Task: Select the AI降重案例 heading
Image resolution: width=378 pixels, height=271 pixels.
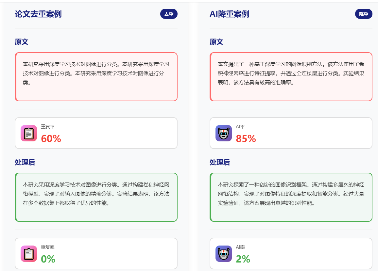Action: pos(229,14)
